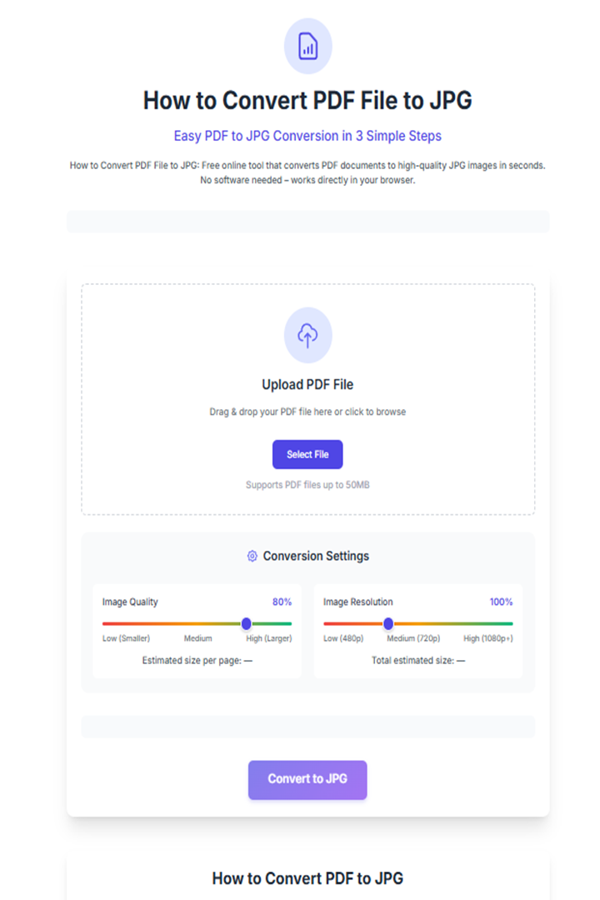Click the 80% image quality value
This screenshot has width=600, height=900.
[x=282, y=602]
